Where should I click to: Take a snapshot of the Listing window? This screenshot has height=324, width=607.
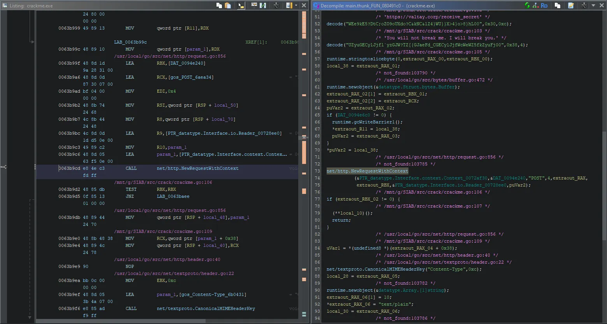[276, 5]
